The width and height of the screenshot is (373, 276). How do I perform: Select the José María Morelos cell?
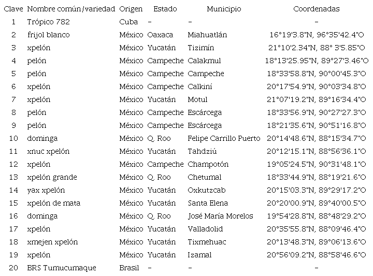221,216
